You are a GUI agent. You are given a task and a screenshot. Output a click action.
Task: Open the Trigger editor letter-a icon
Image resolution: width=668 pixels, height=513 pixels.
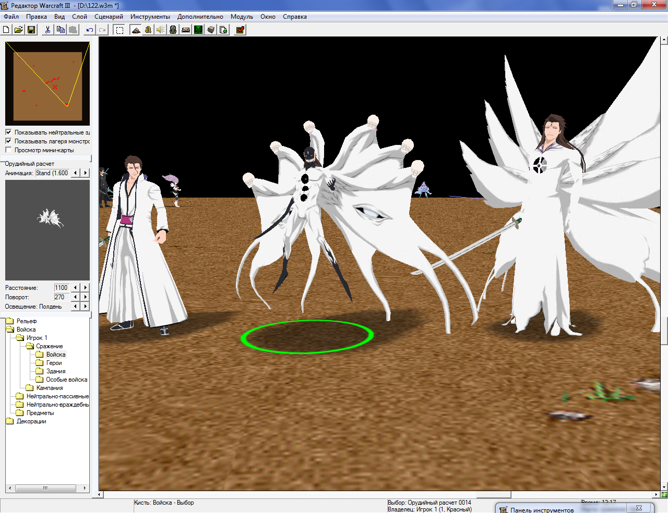click(x=148, y=30)
